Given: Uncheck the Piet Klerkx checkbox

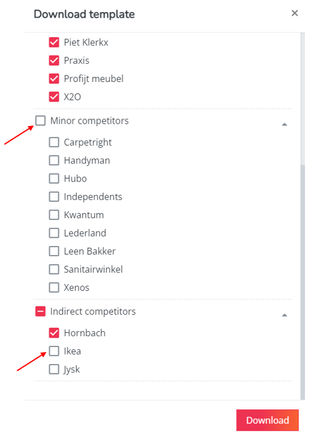Looking at the screenshot, I should 54,42.
